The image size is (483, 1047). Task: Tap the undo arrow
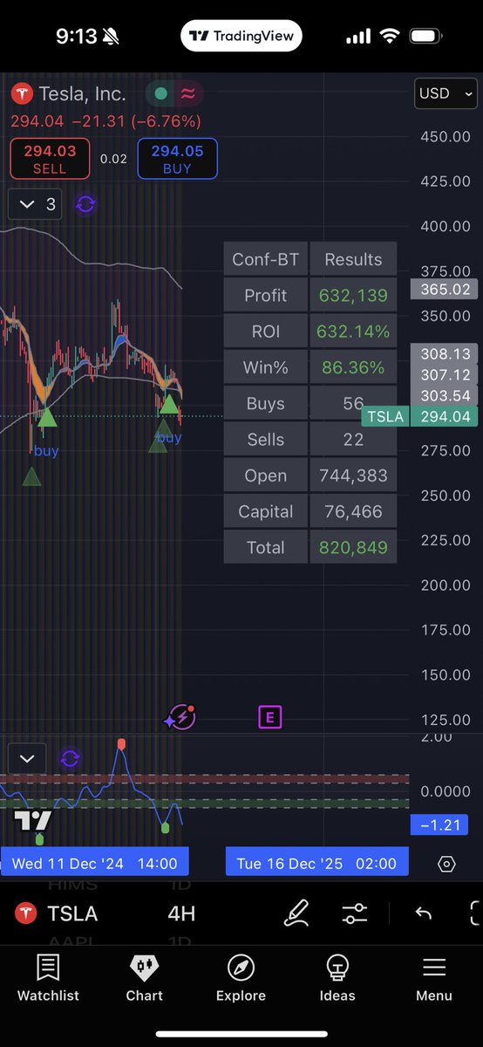pos(424,914)
